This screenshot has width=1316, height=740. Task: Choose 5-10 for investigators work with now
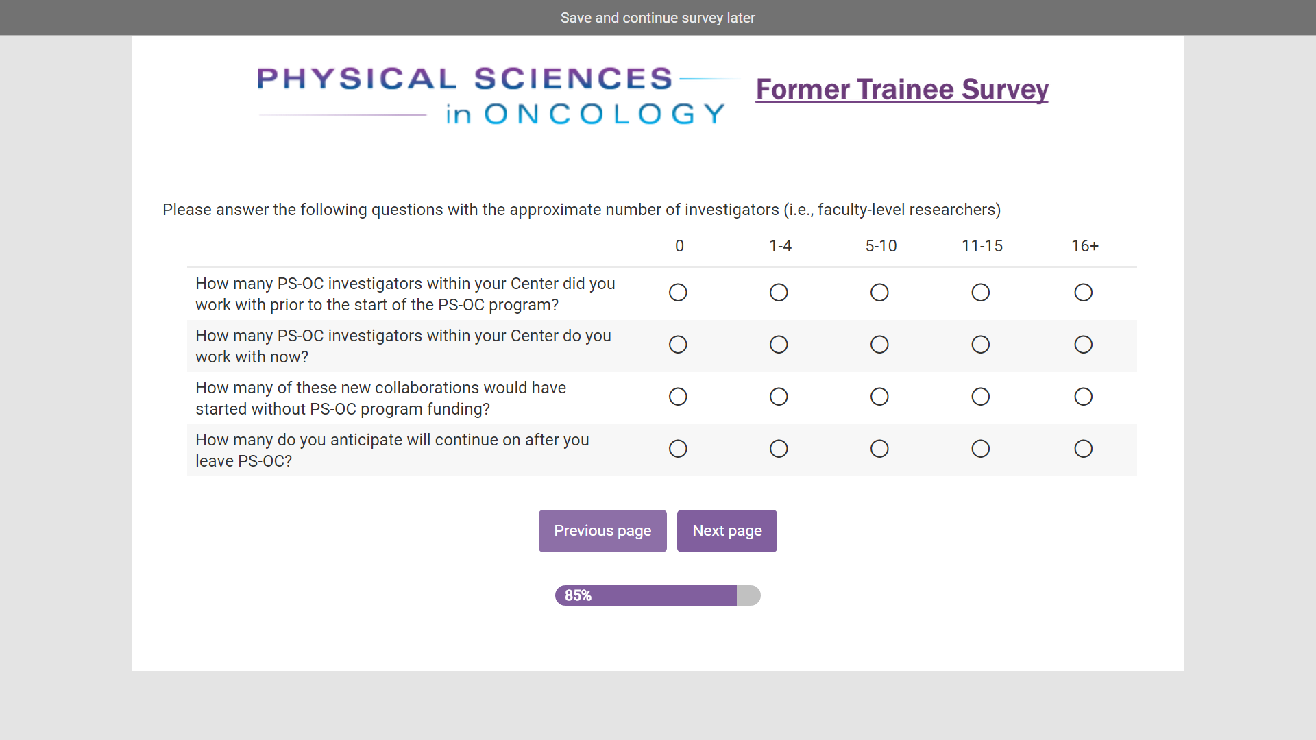[x=879, y=345]
